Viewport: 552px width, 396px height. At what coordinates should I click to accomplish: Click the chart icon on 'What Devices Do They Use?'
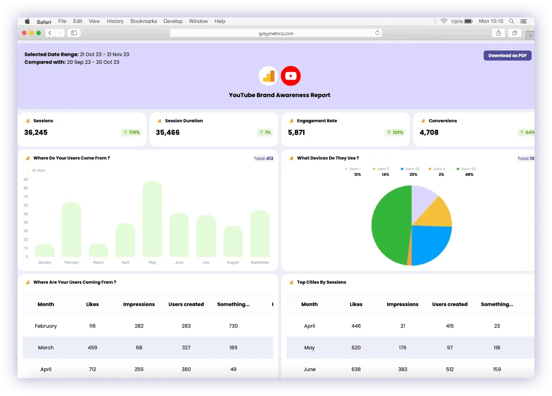[291, 158]
